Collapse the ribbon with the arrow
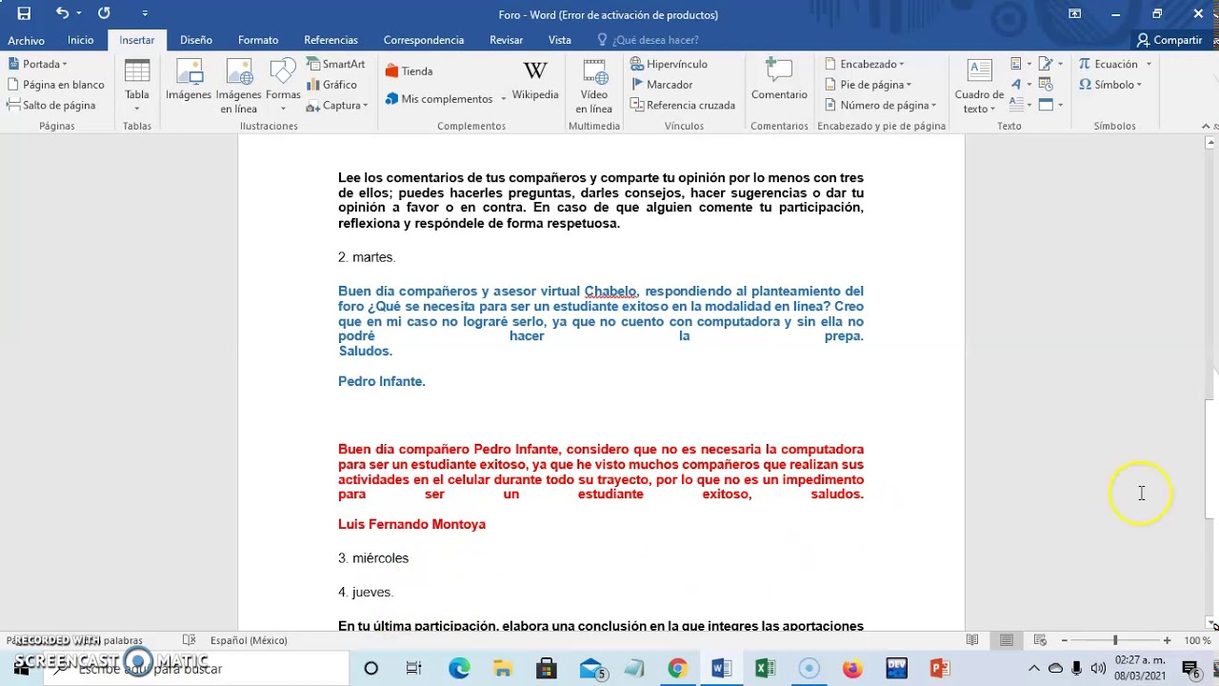Screen dimensions: 1219x686 [x=1208, y=126]
